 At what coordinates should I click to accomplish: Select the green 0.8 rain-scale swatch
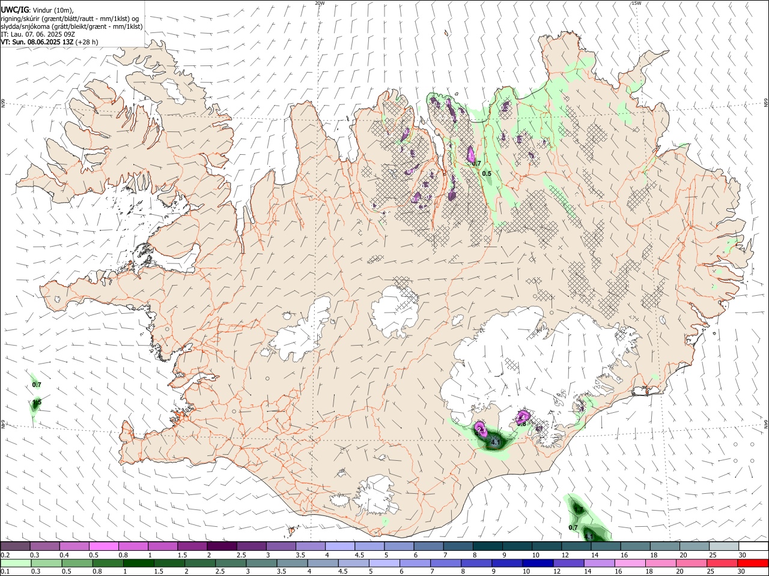pos(107,563)
